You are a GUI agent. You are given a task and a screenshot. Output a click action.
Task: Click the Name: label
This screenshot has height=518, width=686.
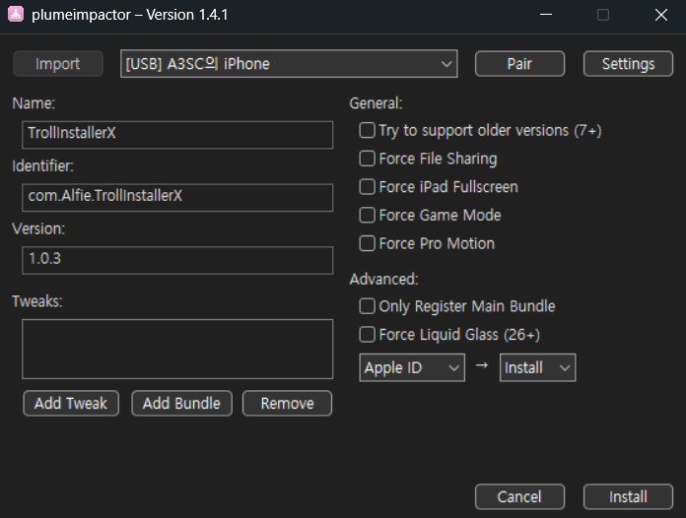(x=34, y=103)
